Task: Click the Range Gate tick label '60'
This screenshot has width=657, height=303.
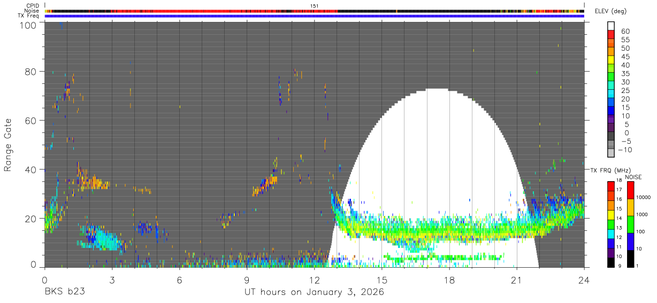Action: tap(32, 121)
